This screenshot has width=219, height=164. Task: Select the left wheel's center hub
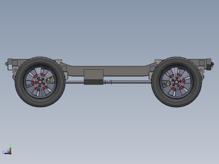point(40,82)
